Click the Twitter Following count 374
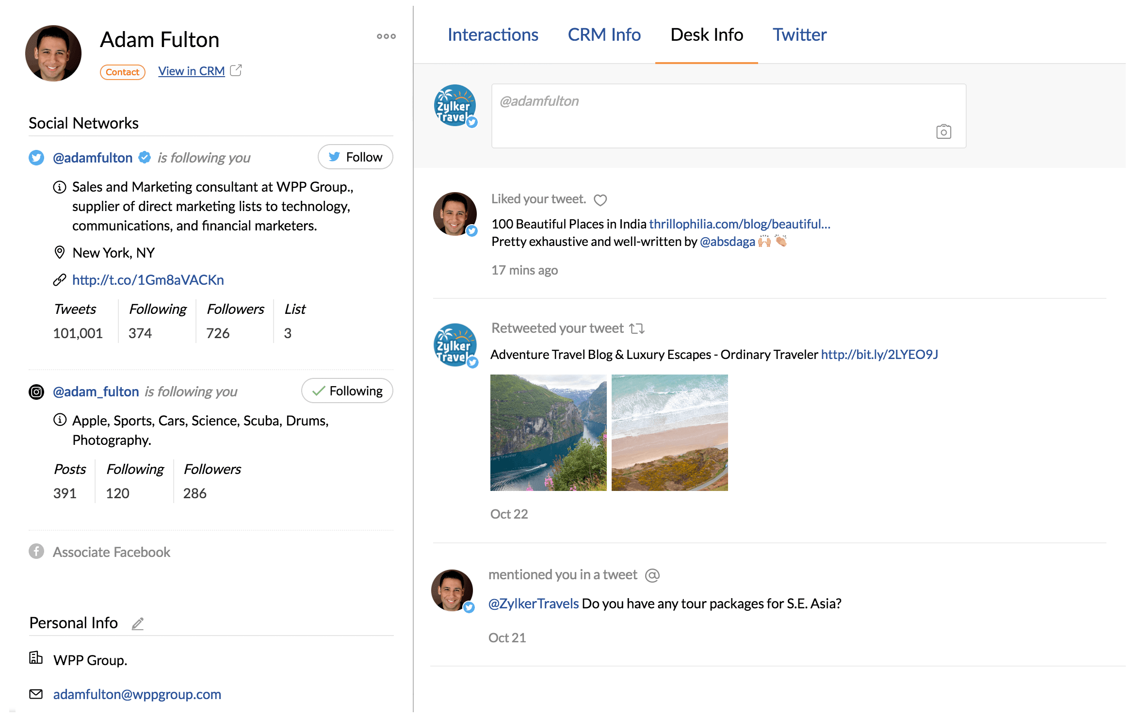Screen dimensions: 1135x718 [140, 333]
